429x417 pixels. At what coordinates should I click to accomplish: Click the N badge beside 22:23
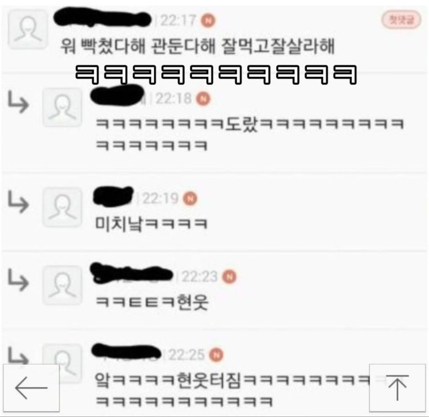229,276
